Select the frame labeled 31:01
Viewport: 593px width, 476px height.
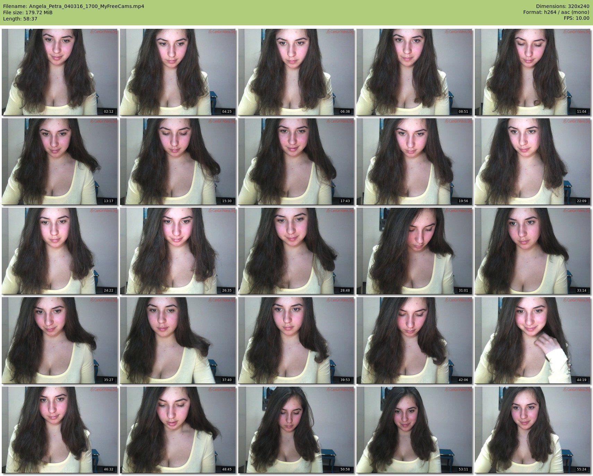(x=414, y=251)
